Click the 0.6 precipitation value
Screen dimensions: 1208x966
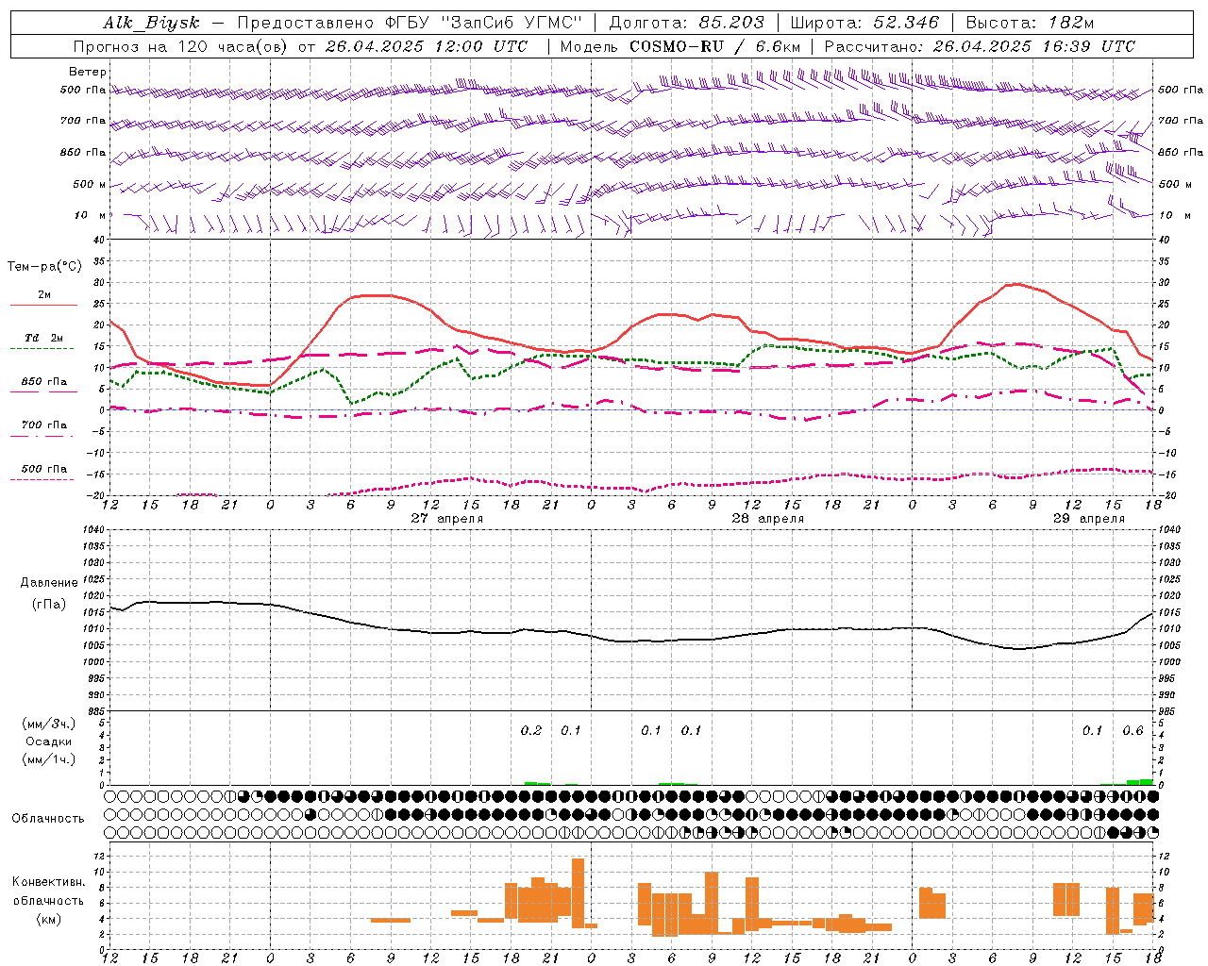click(1132, 730)
